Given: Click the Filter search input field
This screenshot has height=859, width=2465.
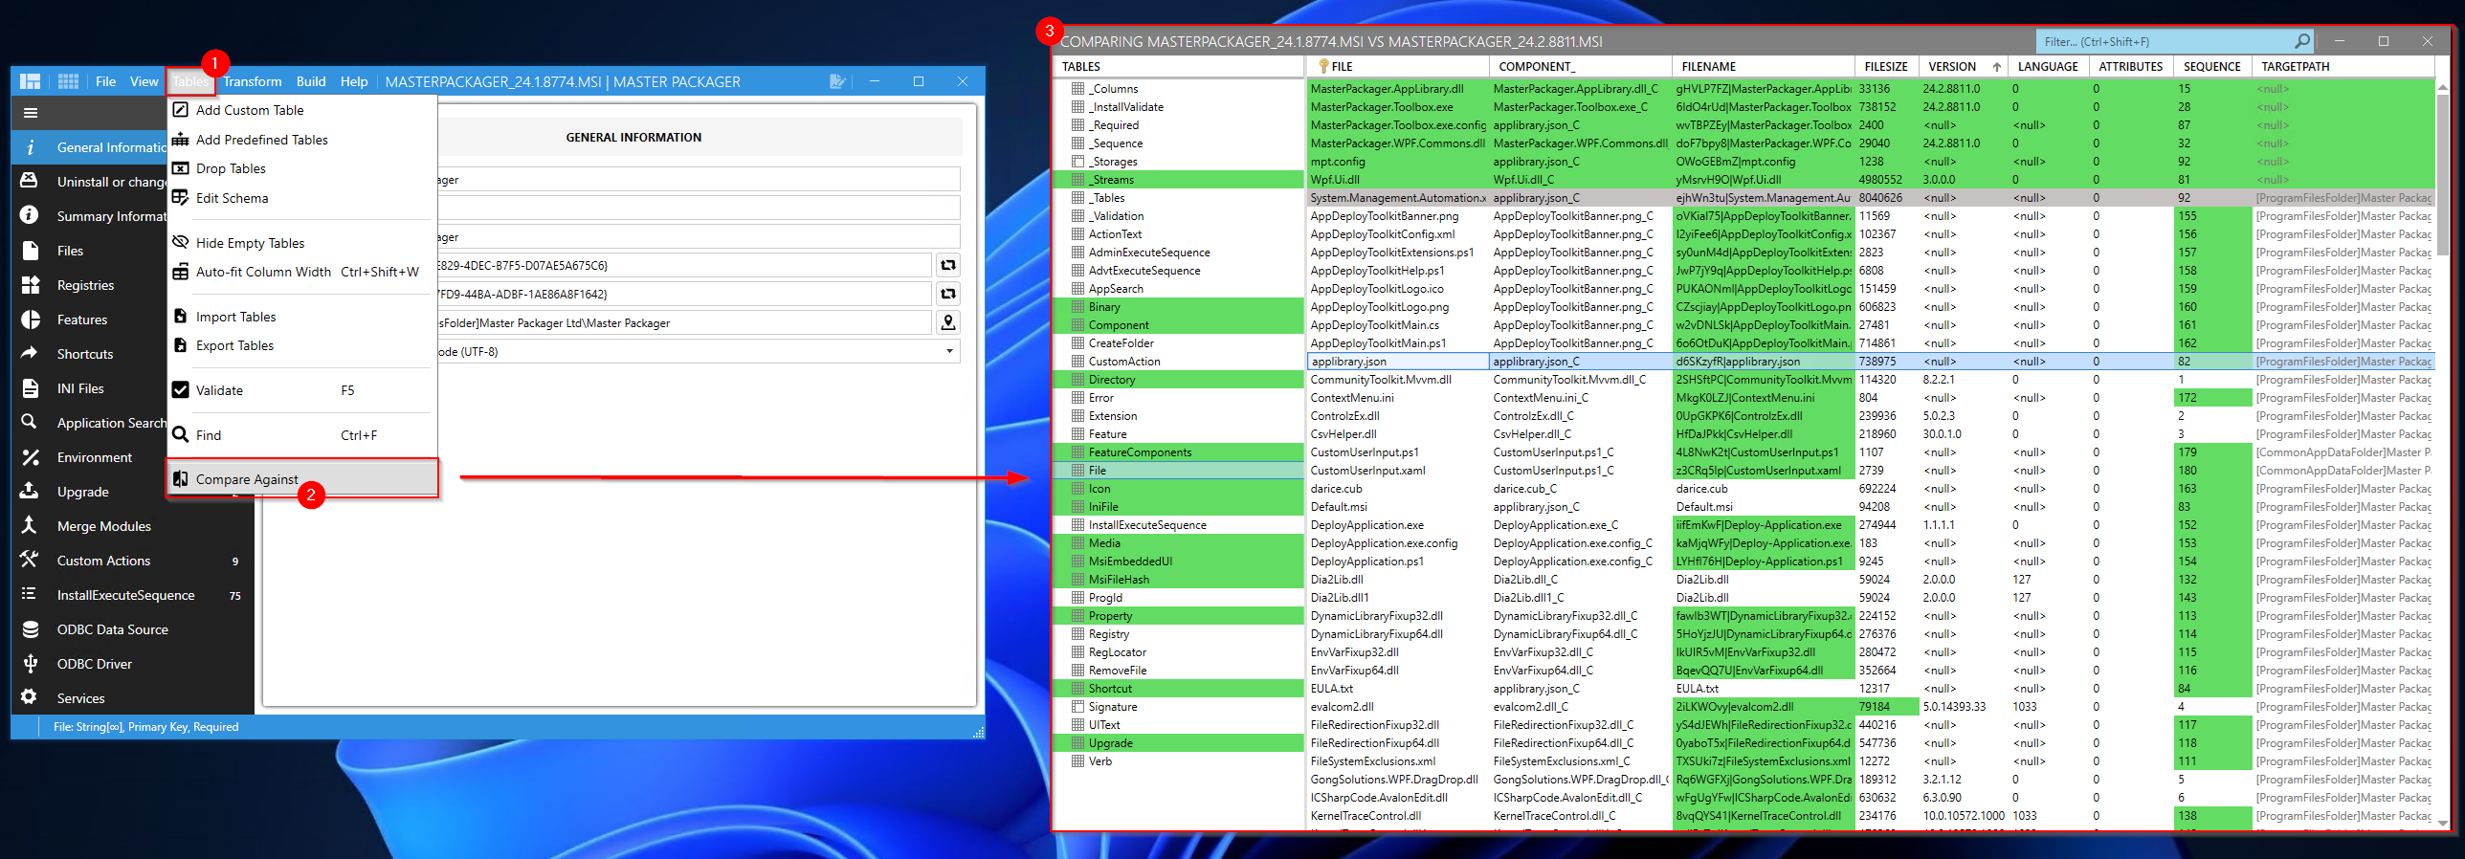Looking at the screenshot, I should tap(2165, 41).
